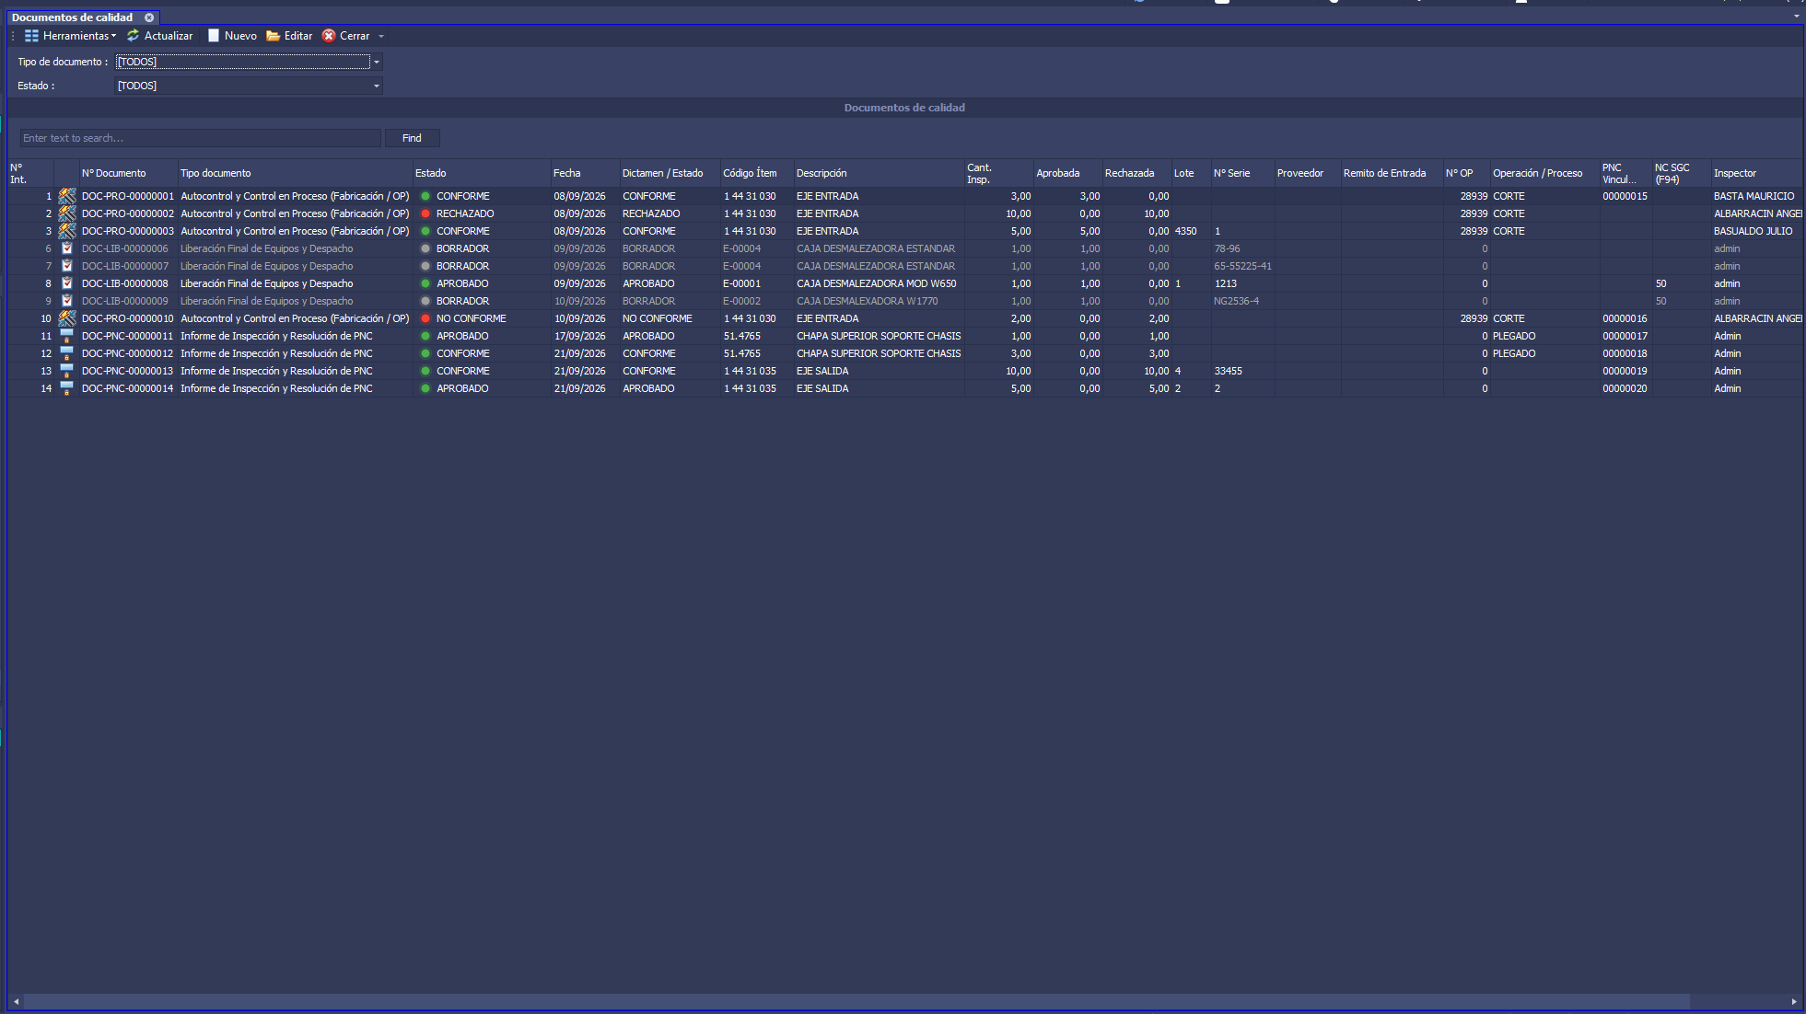
Task: Open the toolbar overflow arrow after Cerrar
Action: 381,37
